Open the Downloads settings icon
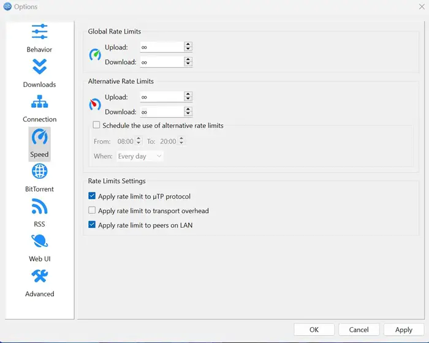 tap(40, 67)
